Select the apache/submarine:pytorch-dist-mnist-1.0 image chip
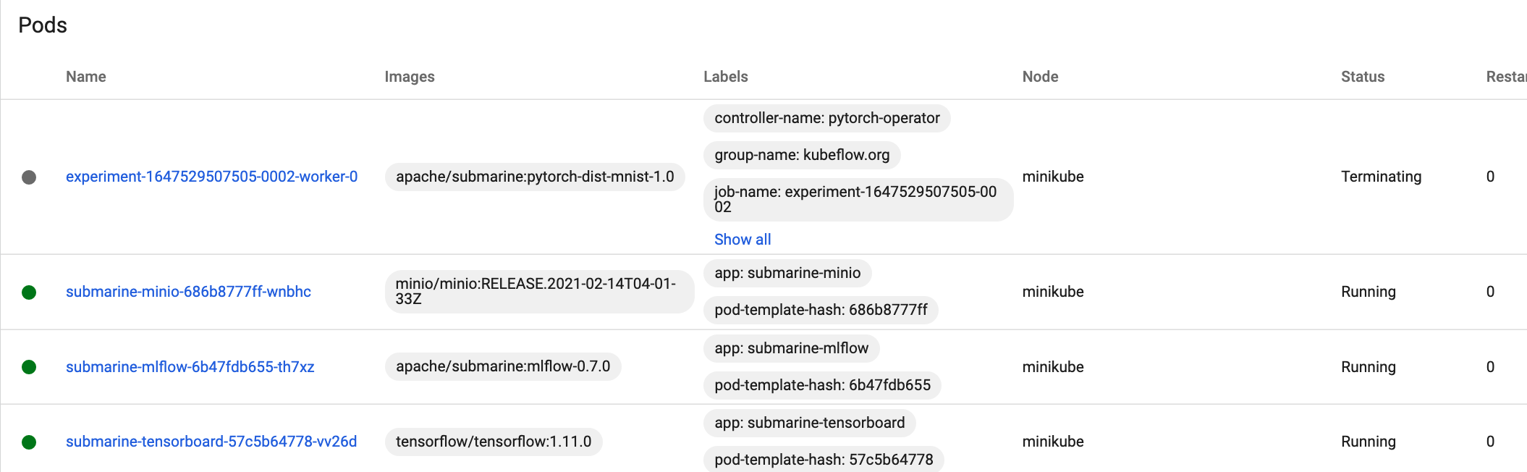 [535, 177]
